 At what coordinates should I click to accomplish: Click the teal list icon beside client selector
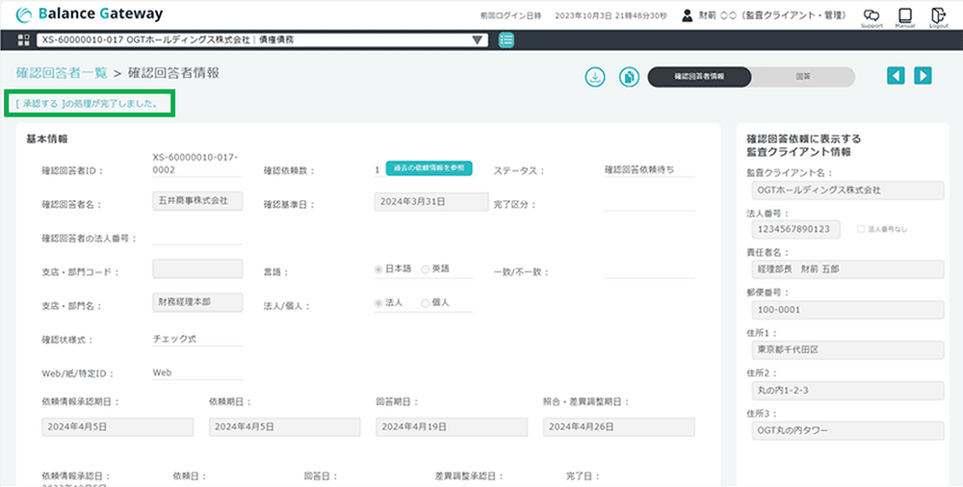(x=507, y=40)
